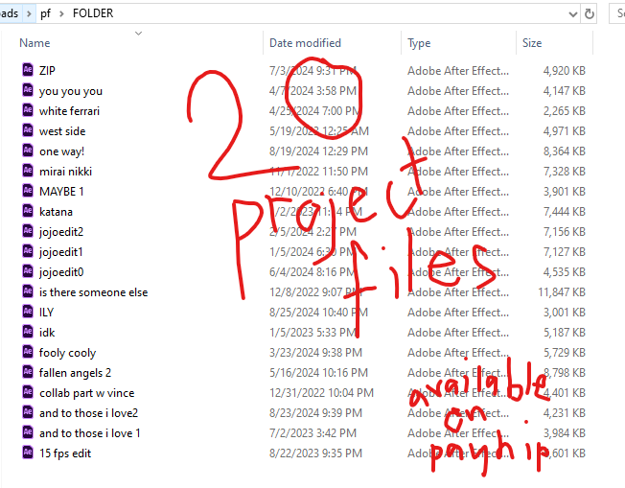Click the ILY project file icon
This screenshot has width=625, height=488.
click(28, 312)
